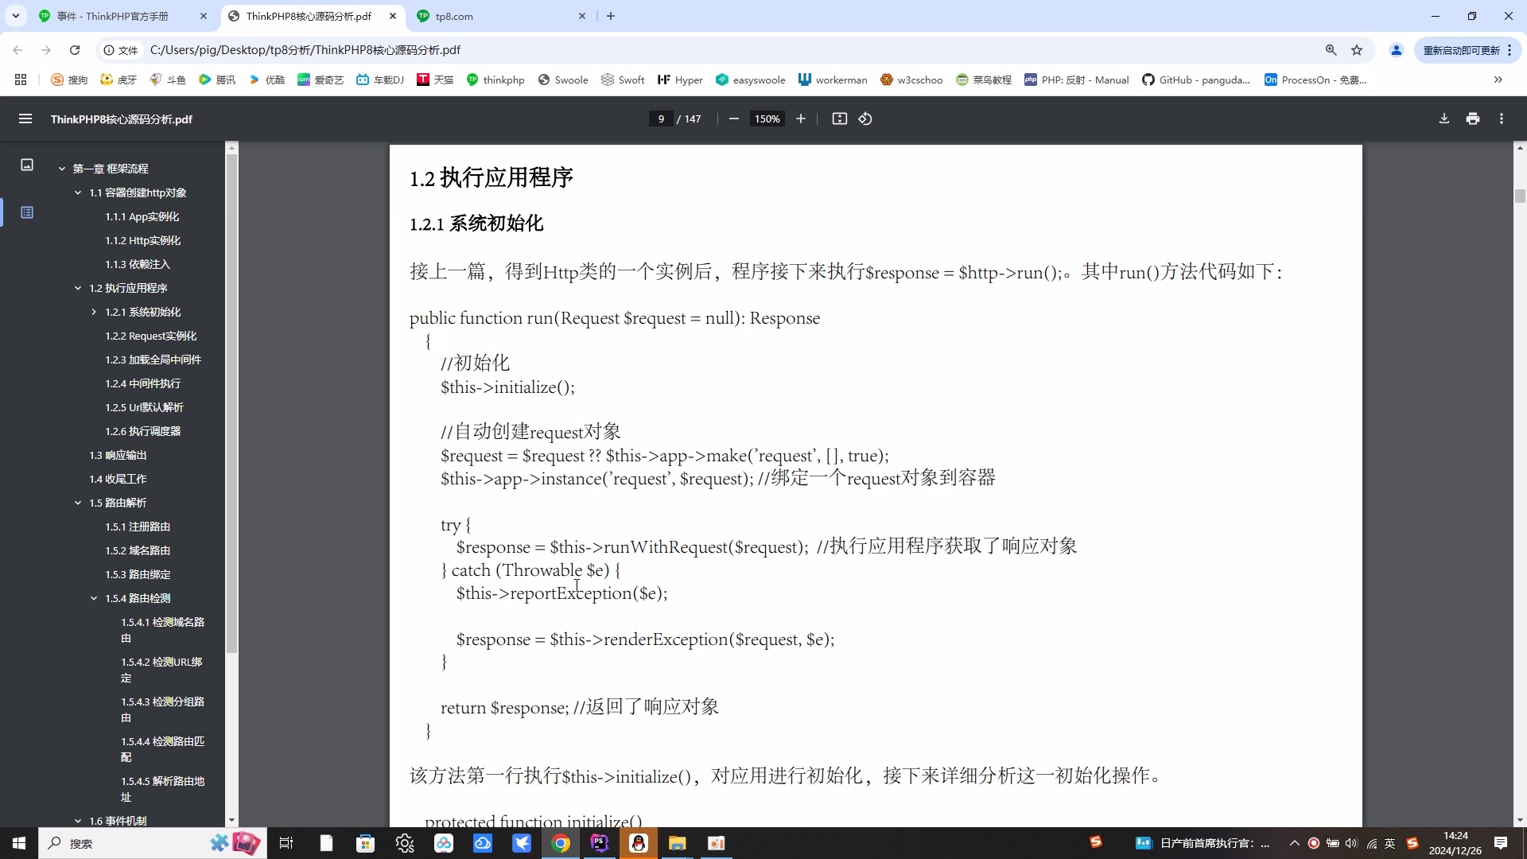Show the hidden bookmarks overflow

coord(1498,80)
